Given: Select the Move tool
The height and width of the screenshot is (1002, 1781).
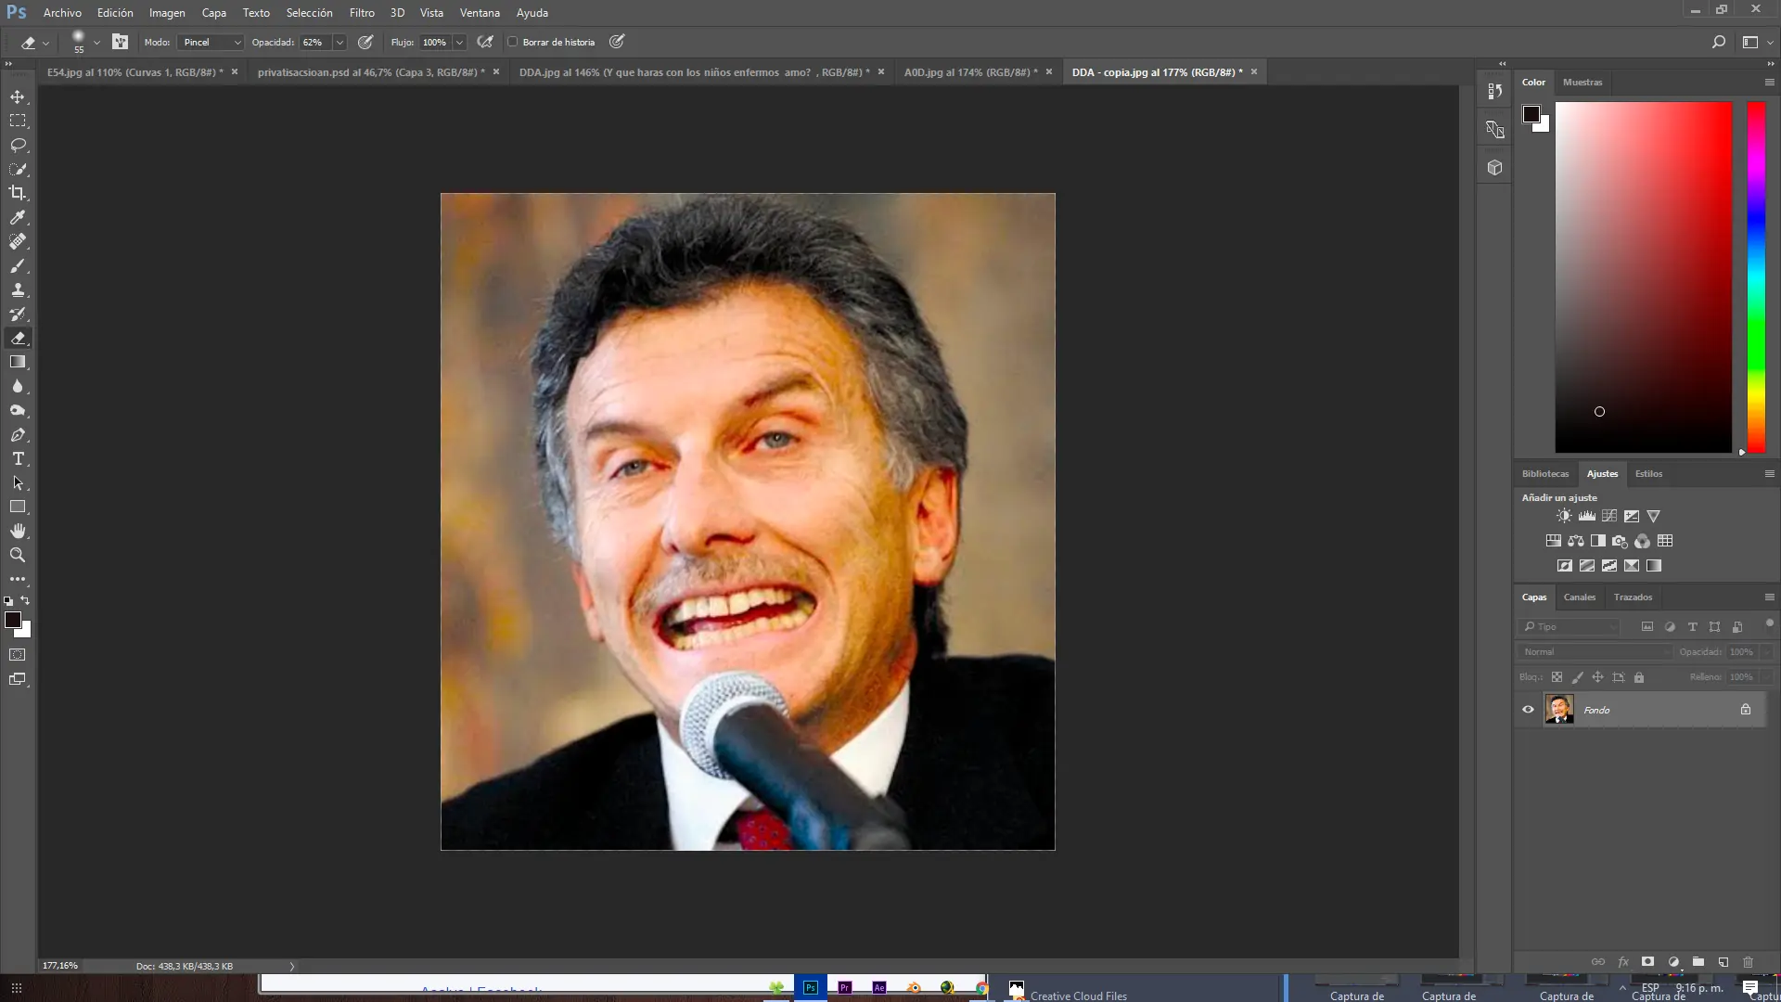Looking at the screenshot, I should click(x=18, y=96).
